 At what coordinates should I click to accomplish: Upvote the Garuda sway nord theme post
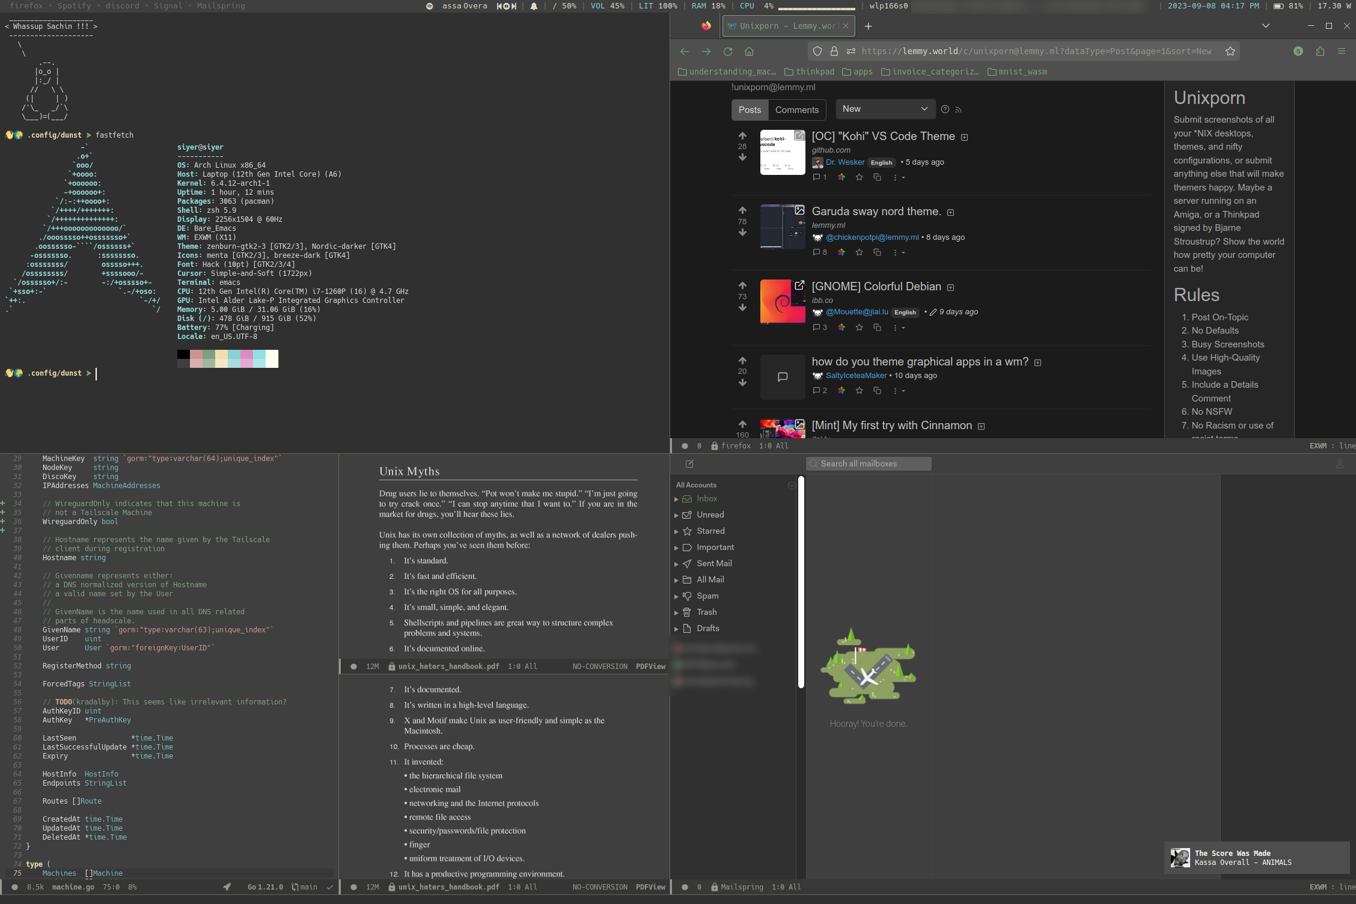742,210
